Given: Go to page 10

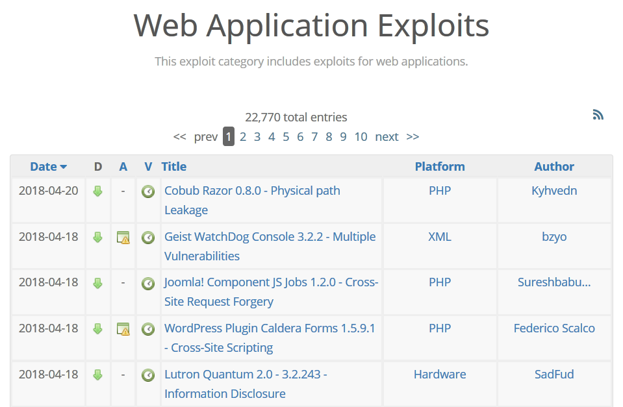Looking at the screenshot, I should coord(361,136).
